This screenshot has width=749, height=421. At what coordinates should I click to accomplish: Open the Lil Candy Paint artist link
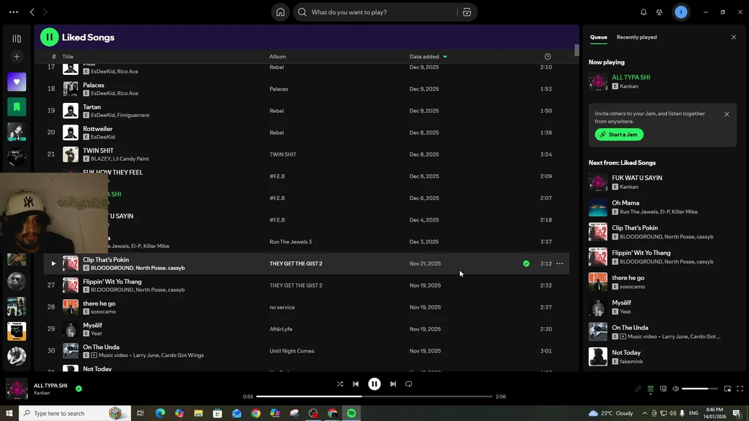[x=130, y=159]
